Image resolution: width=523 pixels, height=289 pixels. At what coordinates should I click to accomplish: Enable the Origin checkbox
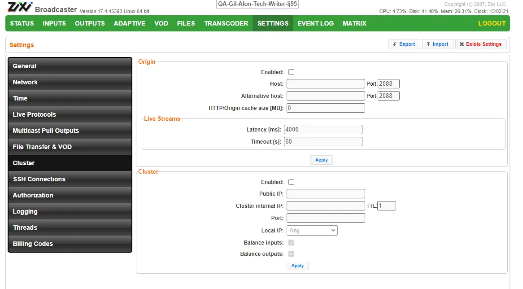coord(291,72)
